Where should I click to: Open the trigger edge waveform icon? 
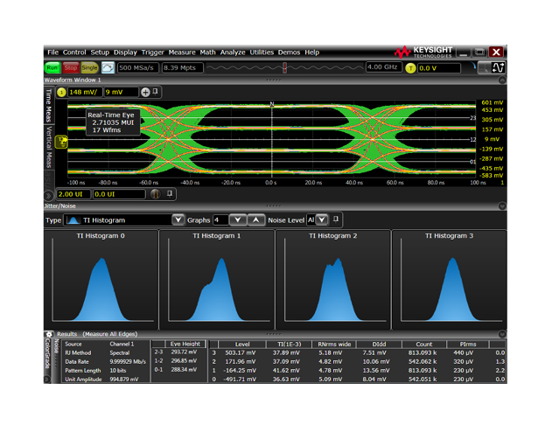point(498,67)
